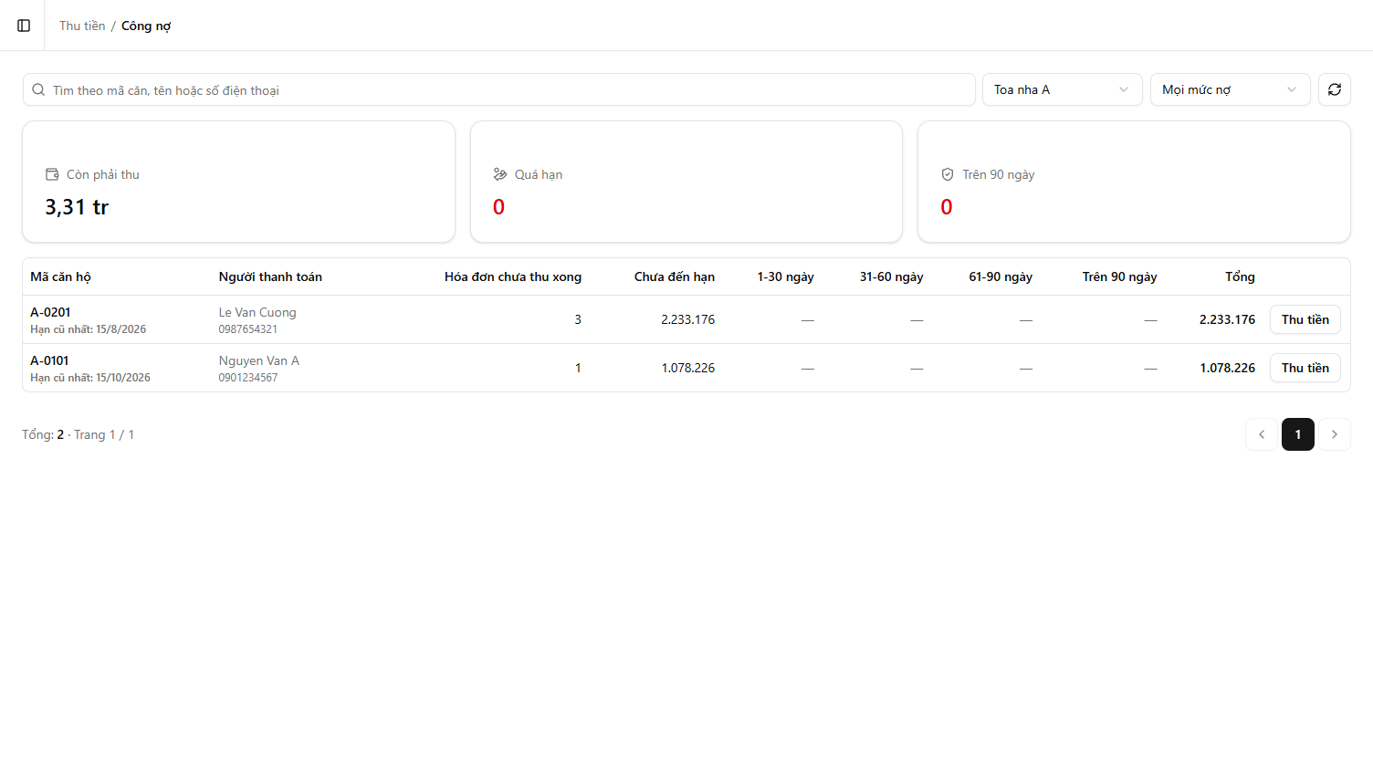Open the Thu tiền breadcrumb link
Screen dimensions: 1373x782
tap(82, 26)
